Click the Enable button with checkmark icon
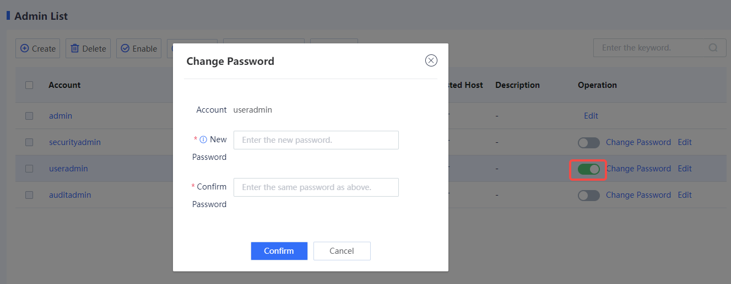Image resolution: width=731 pixels, height=284 pixels. coord(139,48)
